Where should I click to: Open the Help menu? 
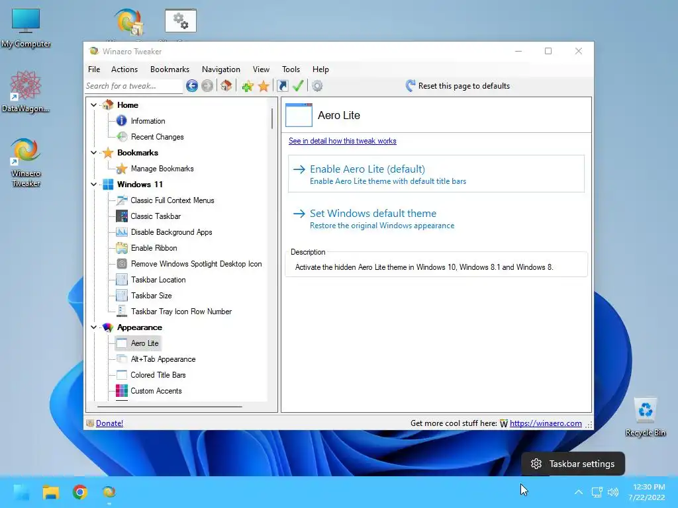click(x=321, y=69)
